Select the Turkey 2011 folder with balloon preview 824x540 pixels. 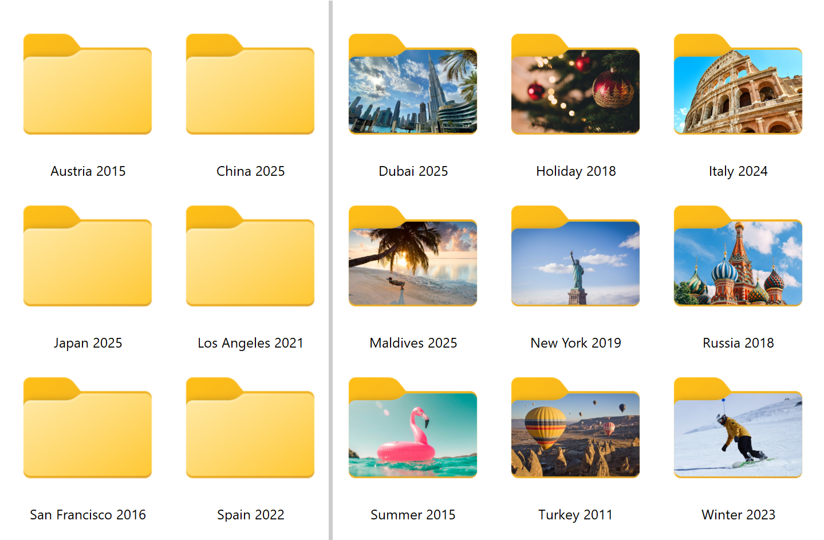click(575, 432)
